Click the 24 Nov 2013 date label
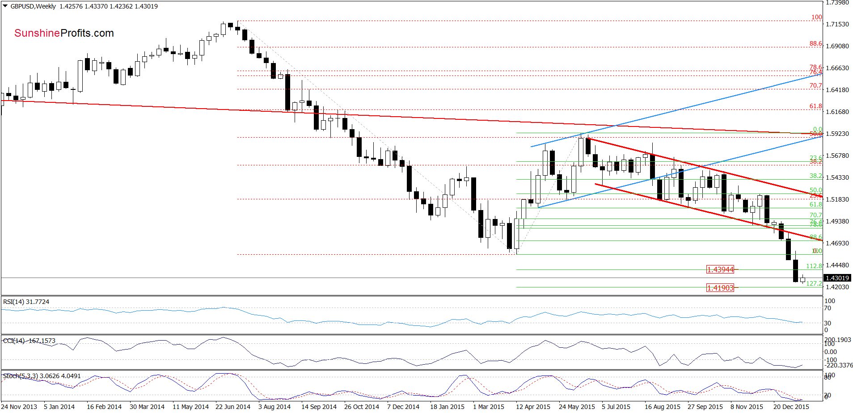This screenshot has height=413, width=853. pyautogui.click(x=19, y=407)
